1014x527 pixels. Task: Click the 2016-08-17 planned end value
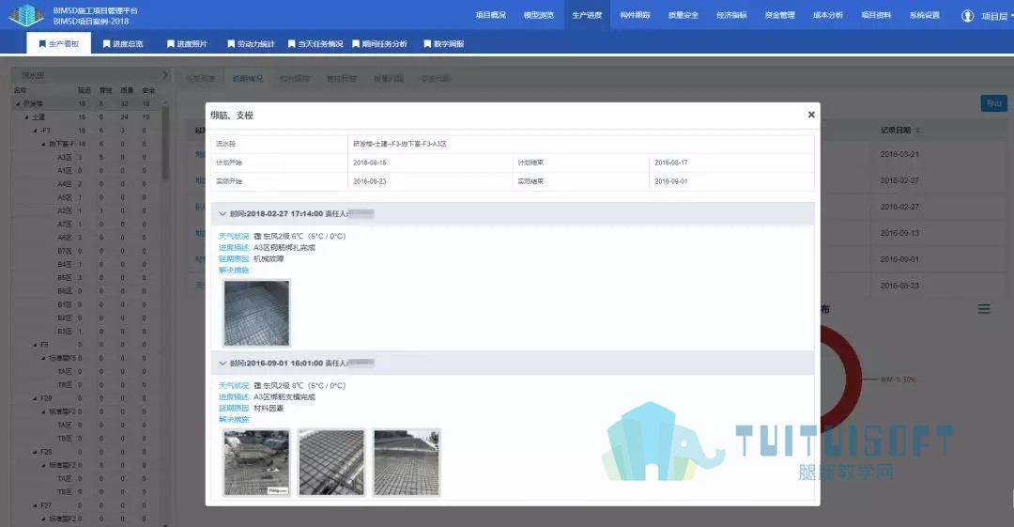pyautogui.click(x=670, y=163)
